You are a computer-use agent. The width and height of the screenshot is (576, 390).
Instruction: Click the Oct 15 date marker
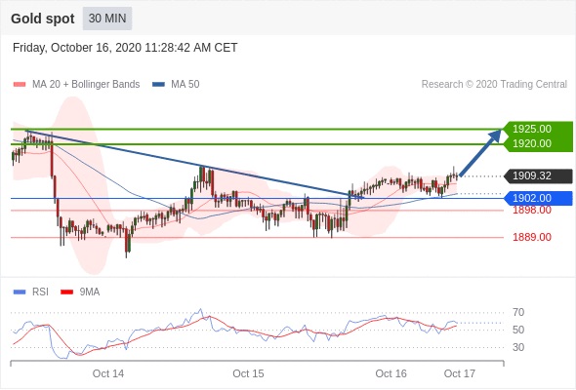pos(248,373)
